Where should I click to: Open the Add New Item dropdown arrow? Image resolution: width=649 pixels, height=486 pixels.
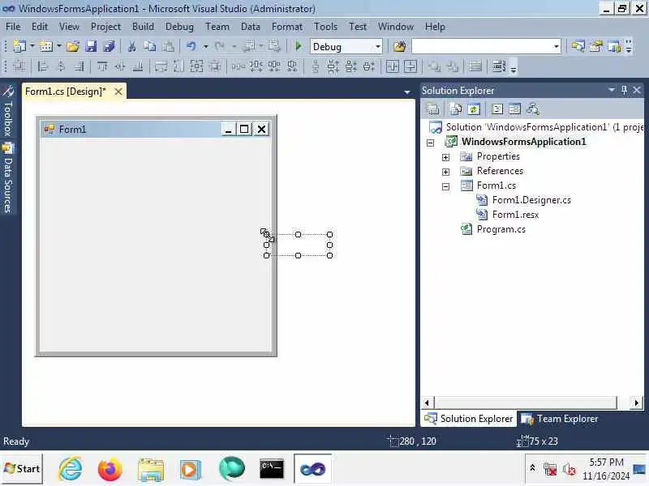pyautogui.click(x=58, y=46)
